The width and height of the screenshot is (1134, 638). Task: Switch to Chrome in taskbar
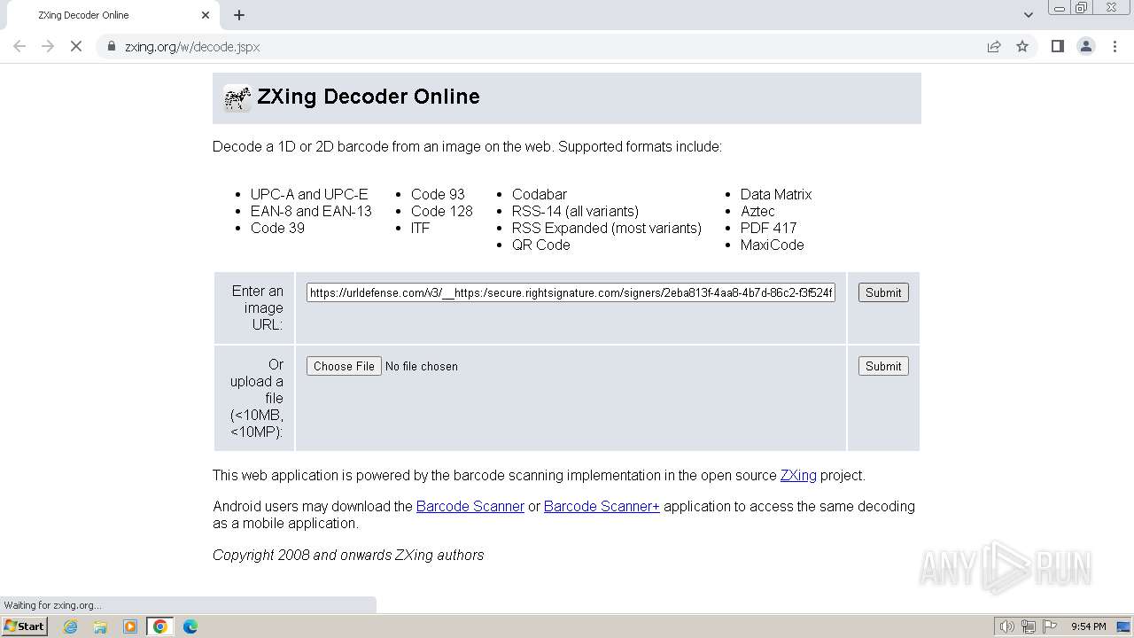pos(160,626)
